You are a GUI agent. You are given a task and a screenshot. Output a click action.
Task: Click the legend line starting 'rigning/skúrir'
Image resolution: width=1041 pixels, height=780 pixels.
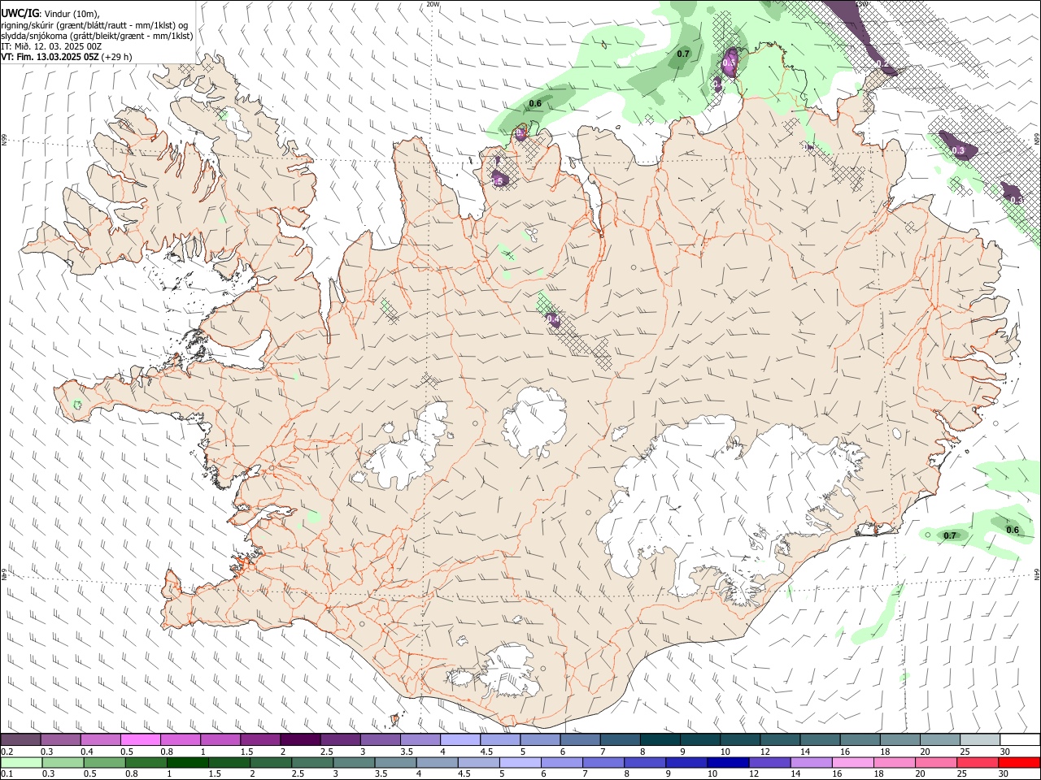[x=94, y=24]
